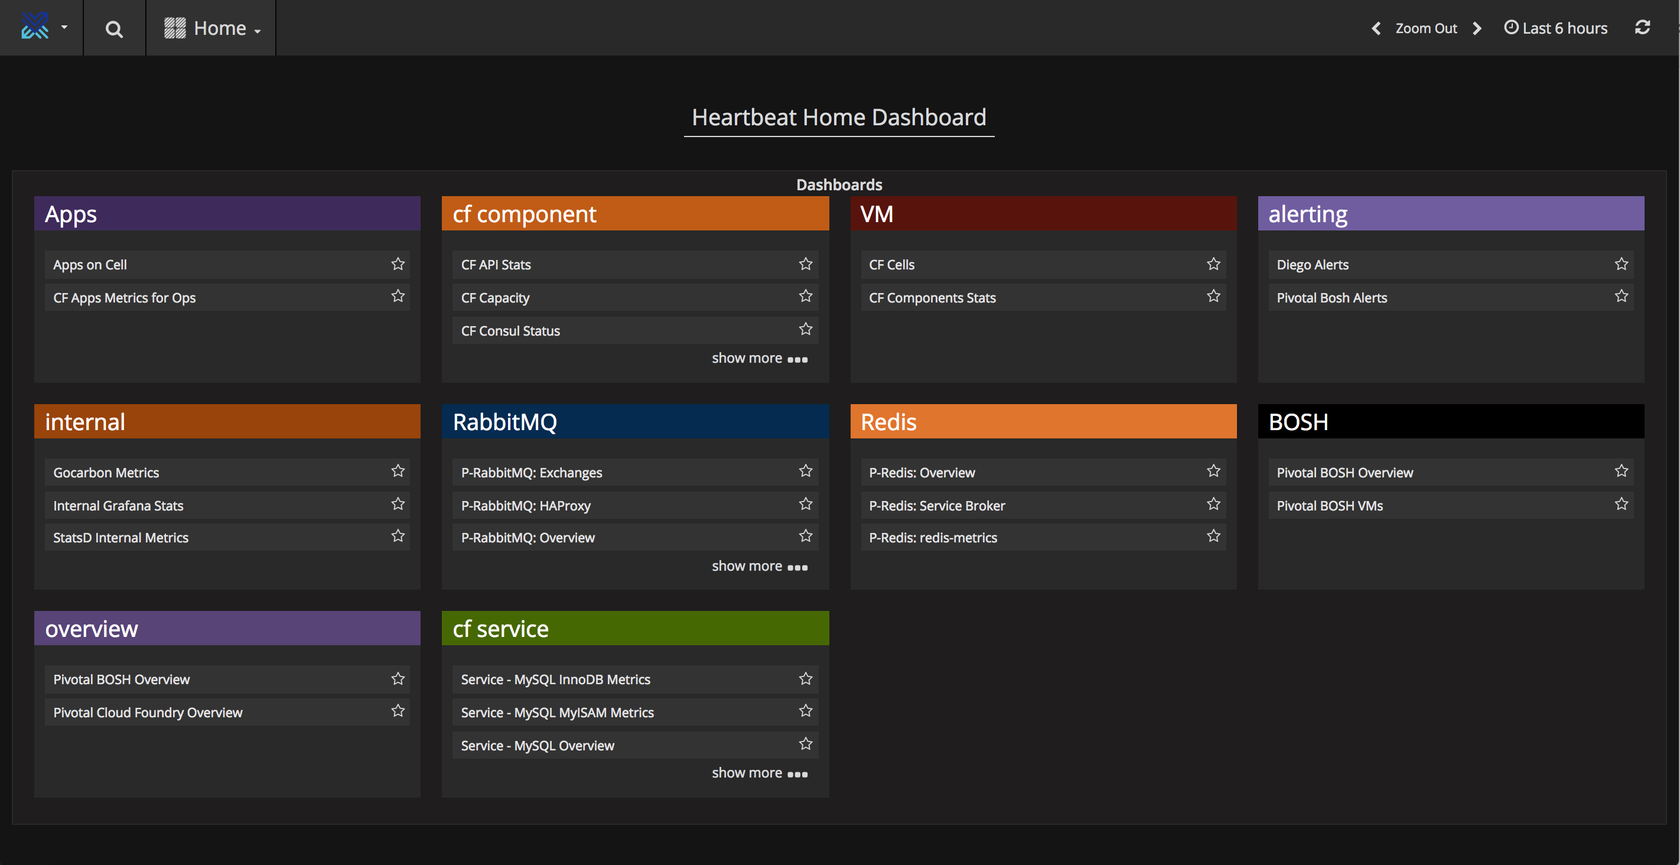Star the Service - MySQL Overview dashboard

click(806, 744)
